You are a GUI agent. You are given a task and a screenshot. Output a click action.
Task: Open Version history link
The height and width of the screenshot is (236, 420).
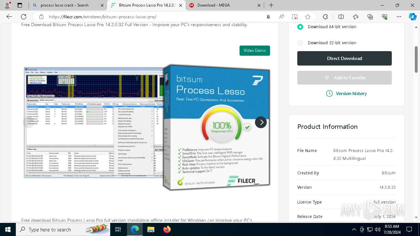coord(346,93)
